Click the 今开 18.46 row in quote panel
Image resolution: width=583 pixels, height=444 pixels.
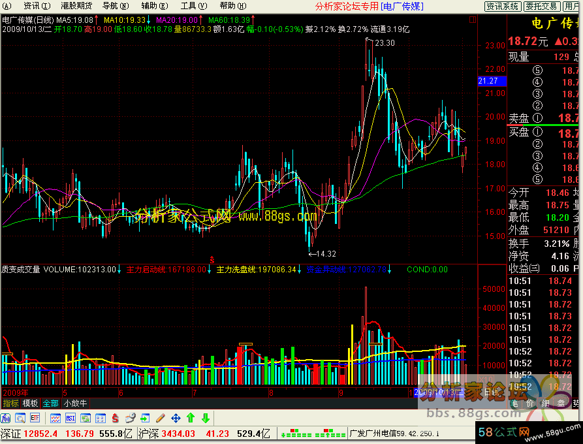click(x=539, y=193)
